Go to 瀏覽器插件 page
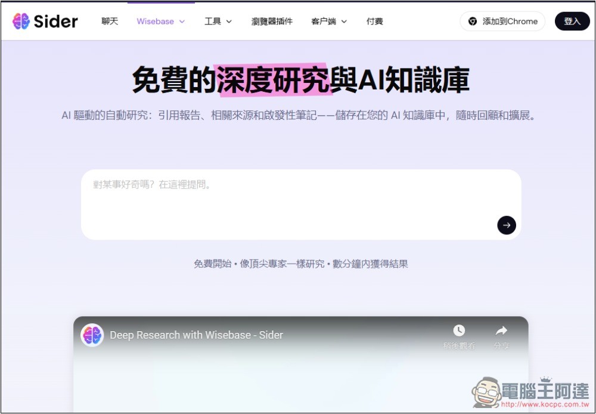 272,21
